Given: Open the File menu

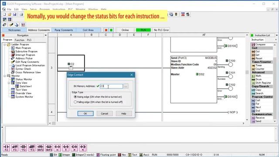Looking at the screenshot, I should click(9, 9).
